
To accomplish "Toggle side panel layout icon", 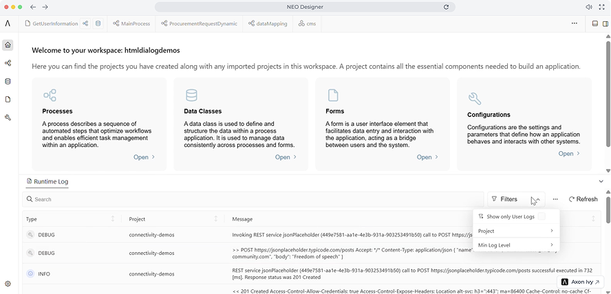I will coord(605,23).
